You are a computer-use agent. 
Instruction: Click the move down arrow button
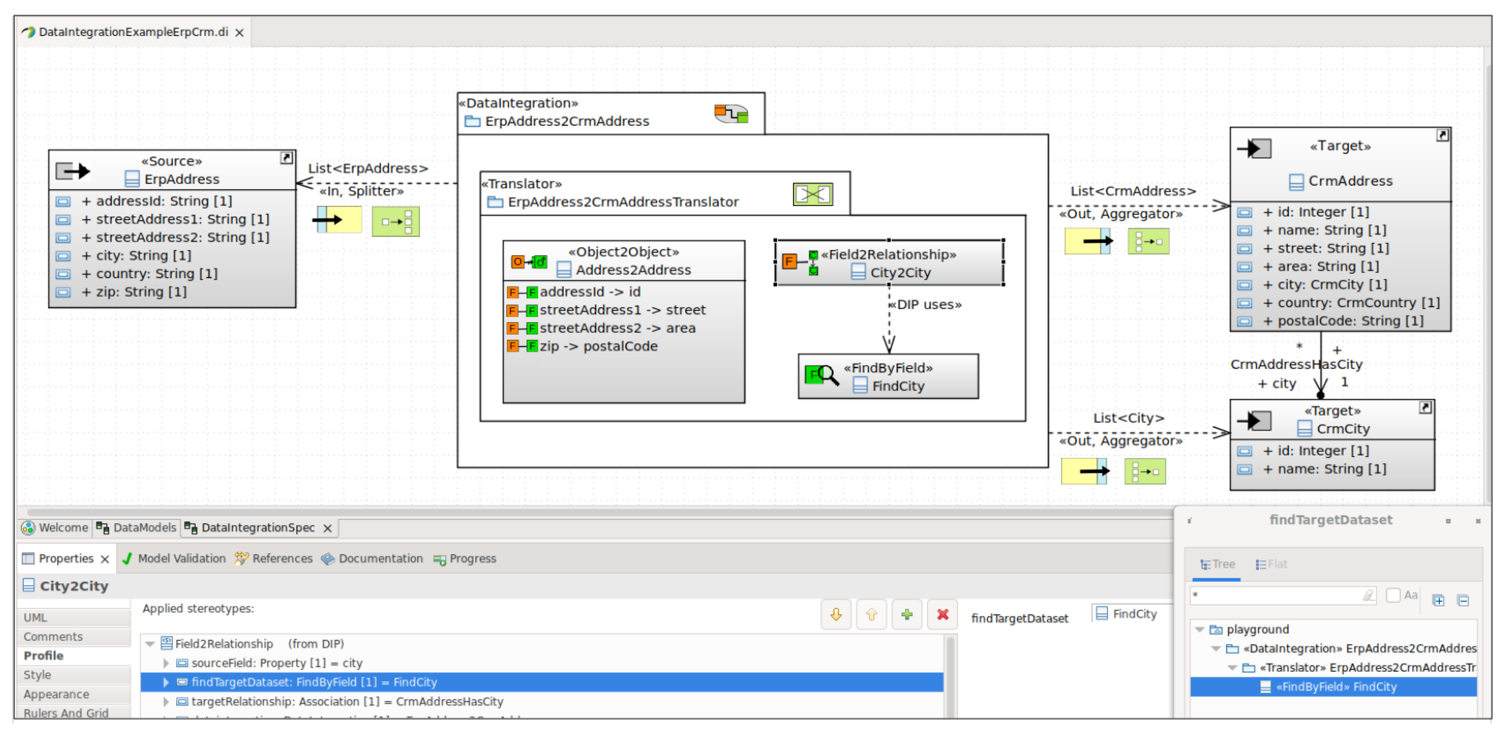(835, 614)
